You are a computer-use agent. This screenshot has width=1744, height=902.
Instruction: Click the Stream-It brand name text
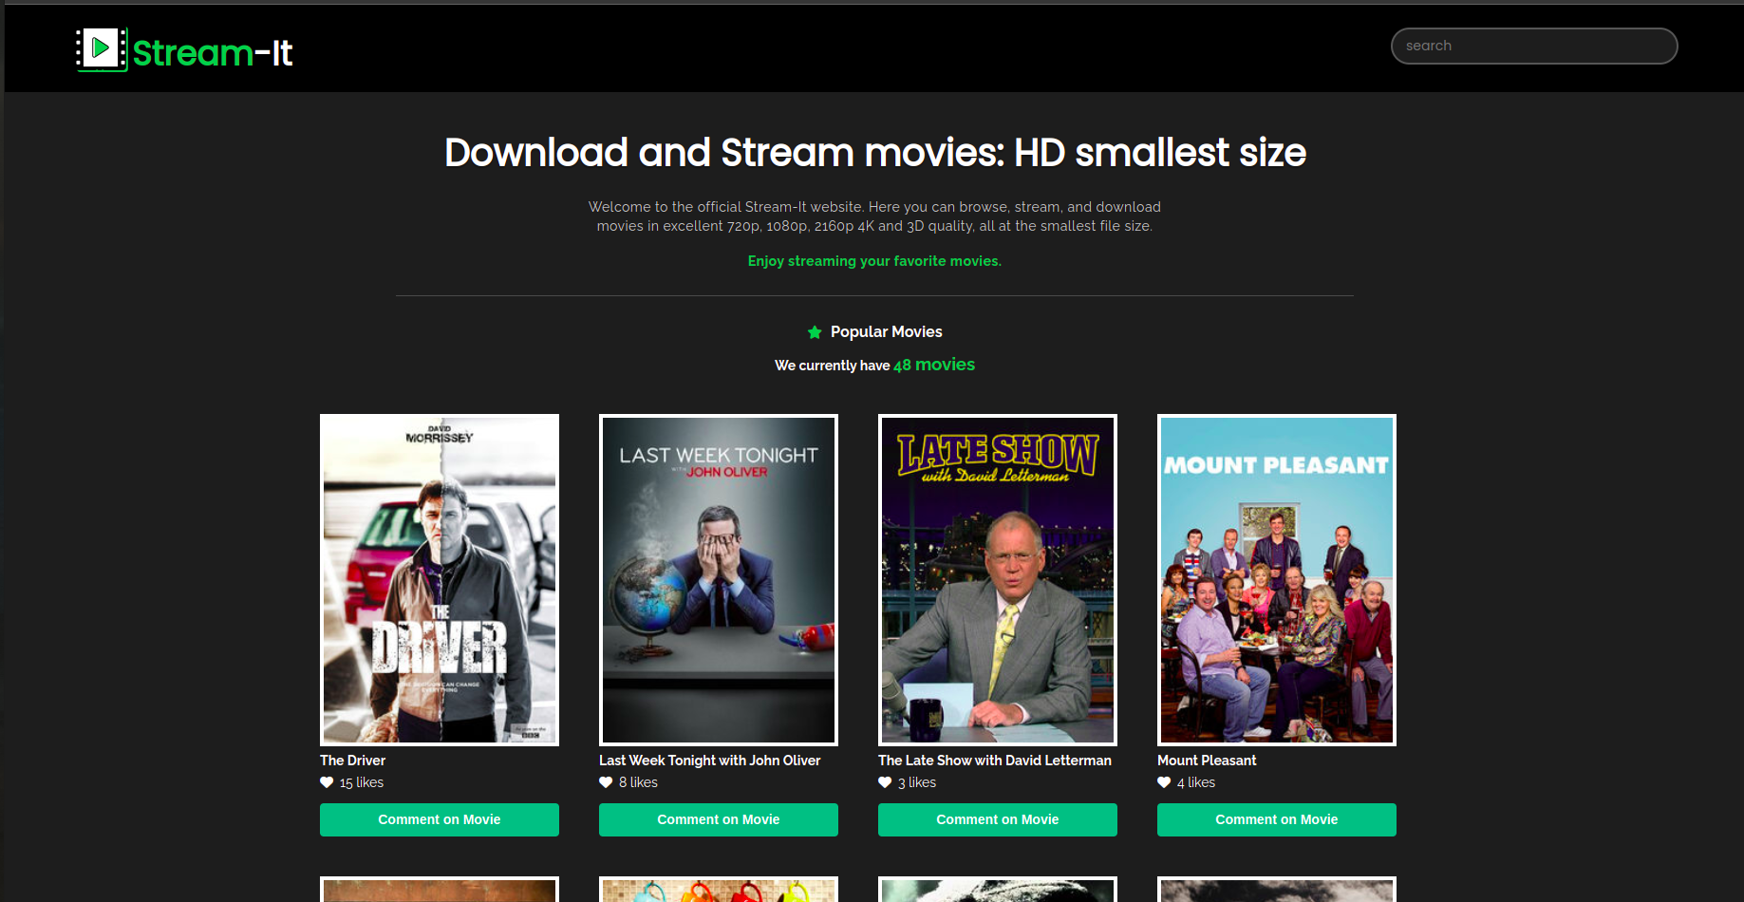(x=213, y=53)
